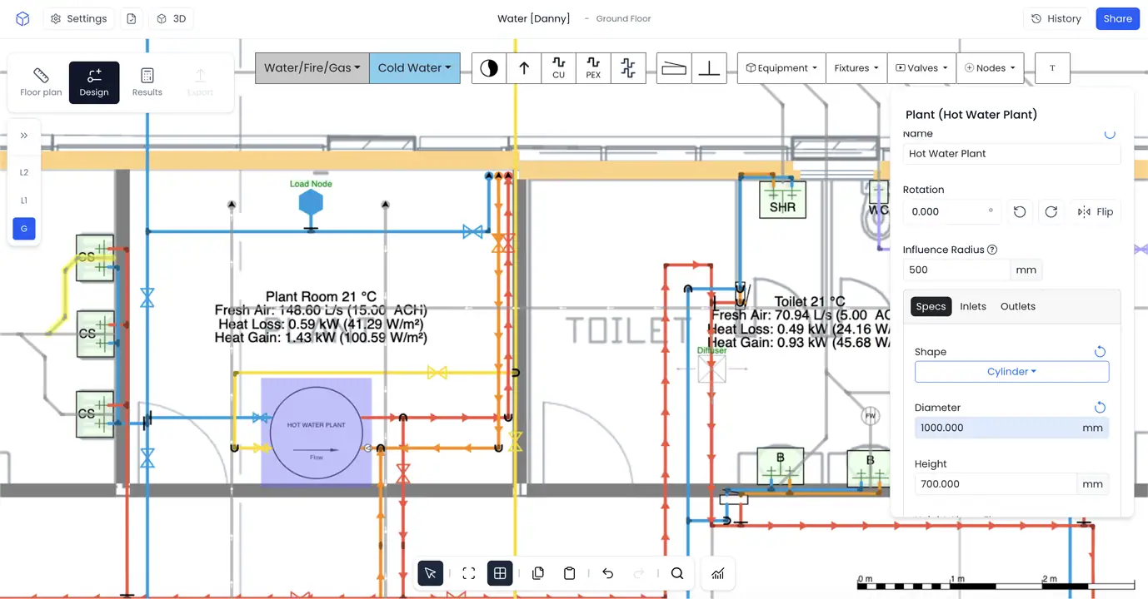This screenshot has width=1148, height=599.
Task: Switch to level L2
Action: [x=24, y=172]
